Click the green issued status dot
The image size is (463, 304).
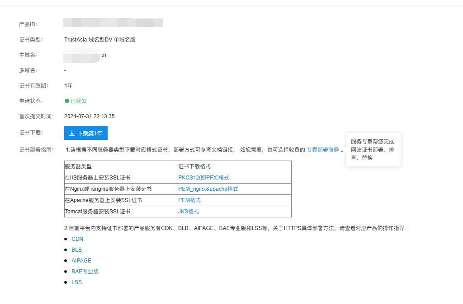(x=67, y=101)
